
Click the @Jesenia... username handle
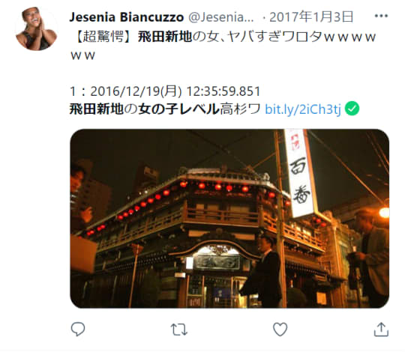pos(221,17)
